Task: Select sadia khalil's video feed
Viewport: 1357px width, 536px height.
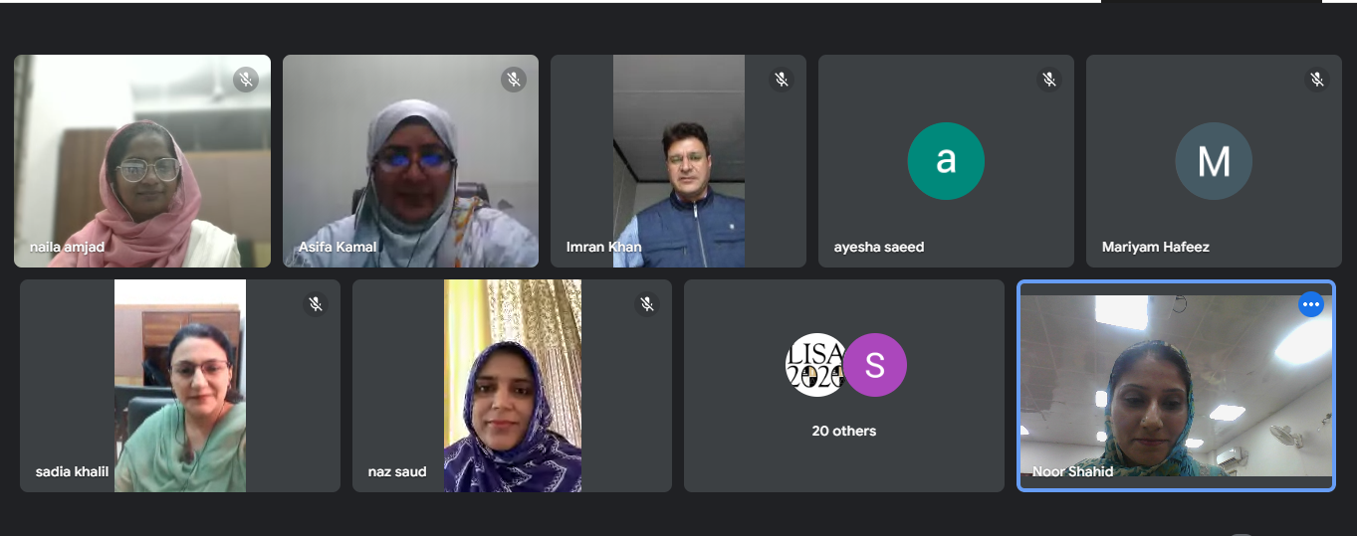Action: point(180,386)
